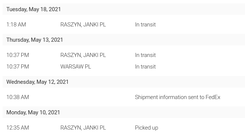Viewport: 245px width, 140px height.
Task: Click first 10:37 PM timestamp under May 13
Action: [x=18, y=55]
